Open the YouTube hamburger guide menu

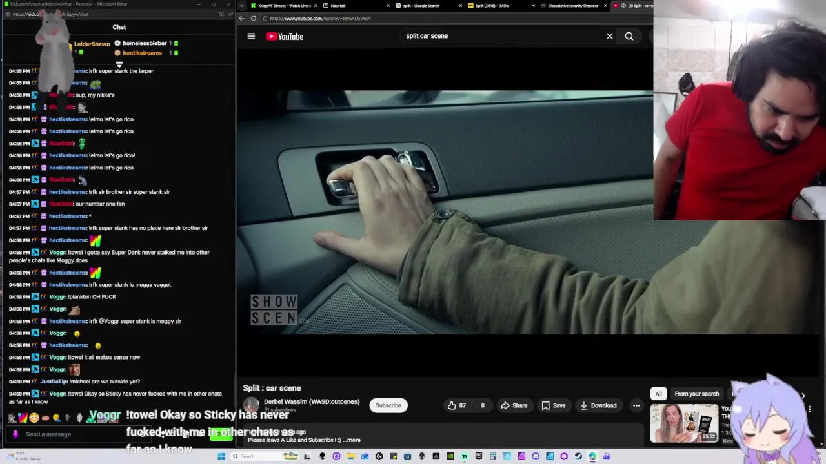(251, 36)
